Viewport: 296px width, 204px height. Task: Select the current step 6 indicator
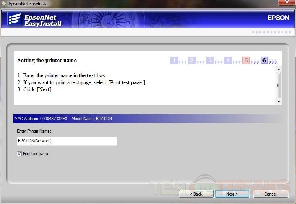(264, 61)
